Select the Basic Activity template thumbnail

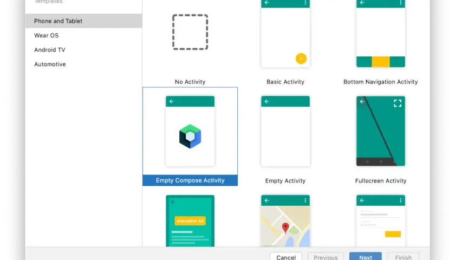tap(285, 34)
